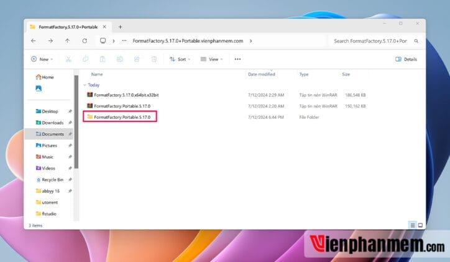The height and width of the screenshot is (262, 450).
Task: Expand hidden path ellipsis in address bar
Action: click(x=124, y=41)
